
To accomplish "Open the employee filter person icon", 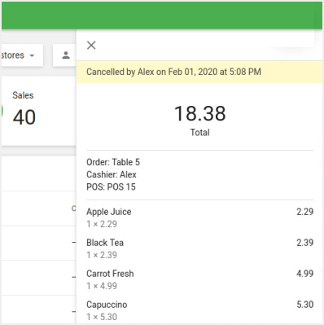I will (x=66, y=55).
